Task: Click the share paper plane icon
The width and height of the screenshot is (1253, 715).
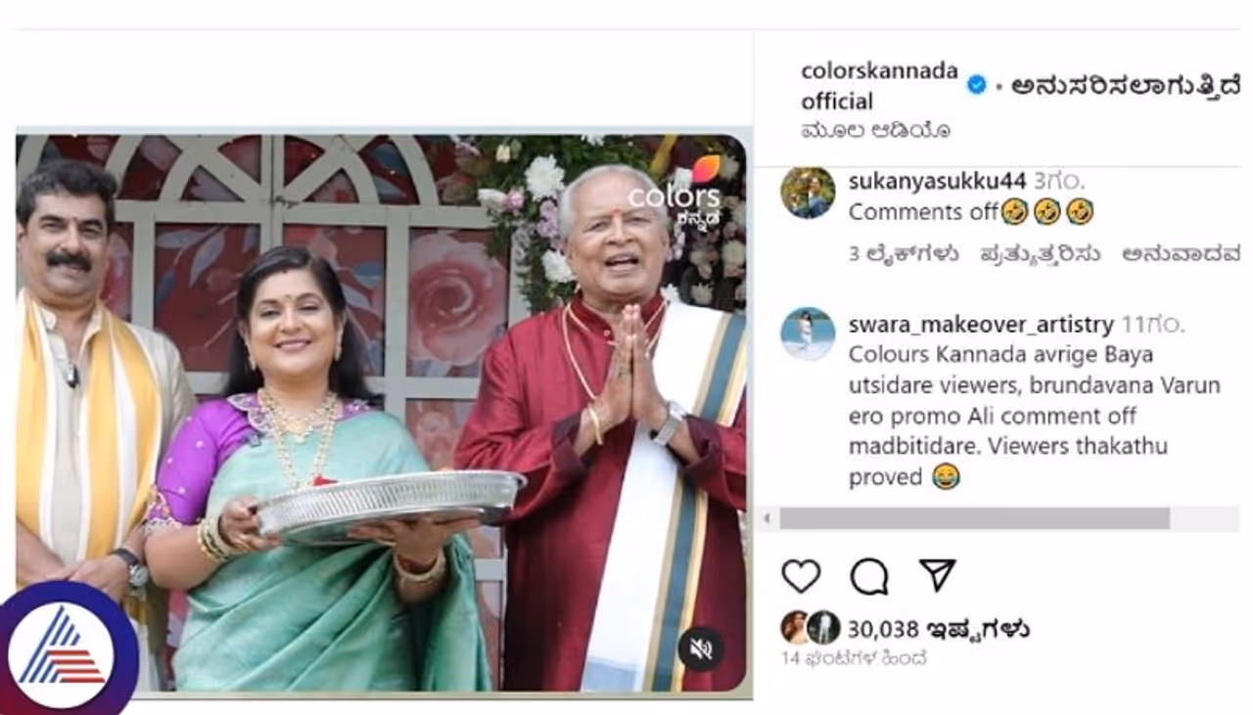Action: pyautogui.click(x=938, y=575)
